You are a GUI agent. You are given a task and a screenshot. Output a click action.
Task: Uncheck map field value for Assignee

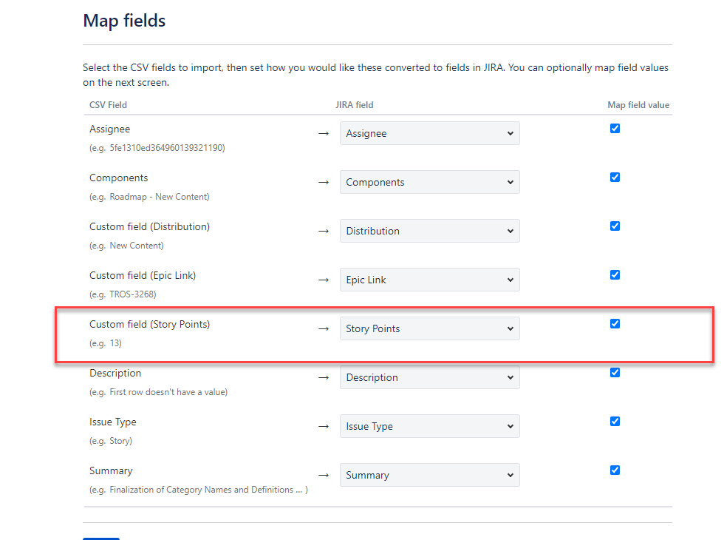coord(615,128)
